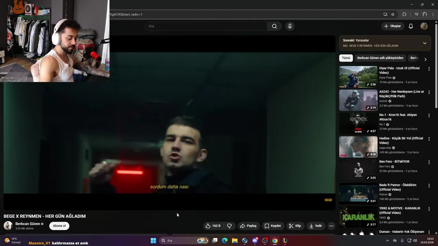Download video with İndir button
Image resolution: width=438 pixels, height=246 pixels.
point(315,226)
